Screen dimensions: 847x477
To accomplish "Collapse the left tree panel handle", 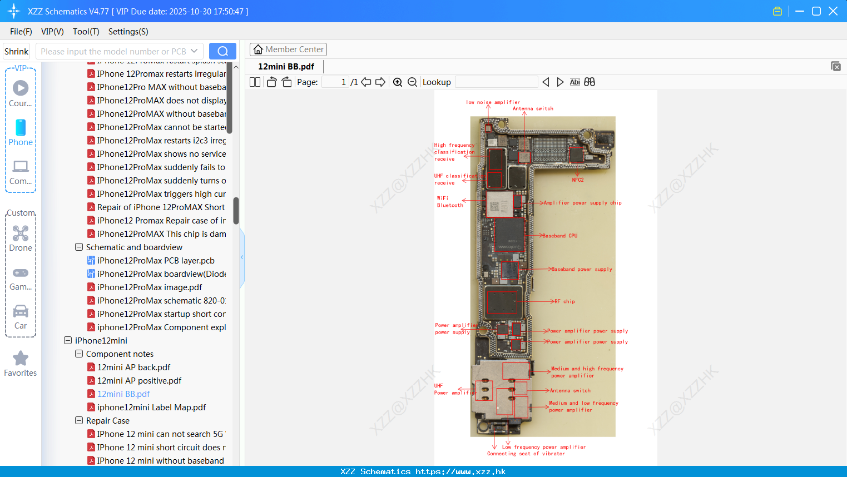I will [242, 257].
